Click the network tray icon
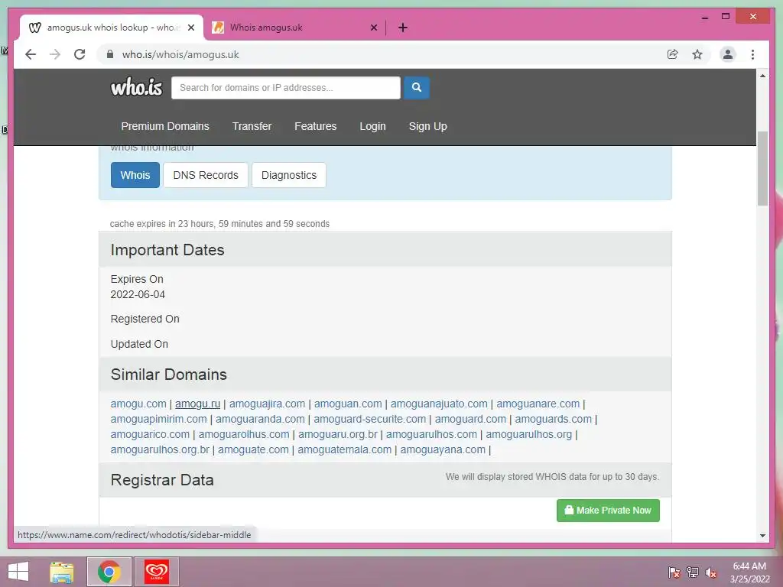 point(693,572)
